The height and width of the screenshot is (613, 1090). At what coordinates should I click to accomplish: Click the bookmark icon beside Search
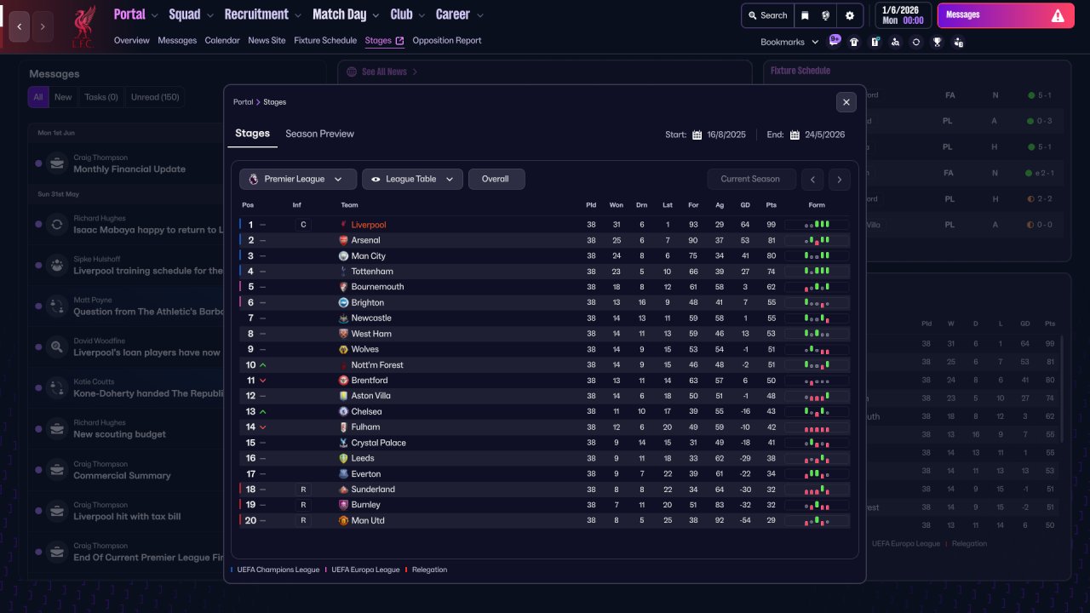point(805,15)
